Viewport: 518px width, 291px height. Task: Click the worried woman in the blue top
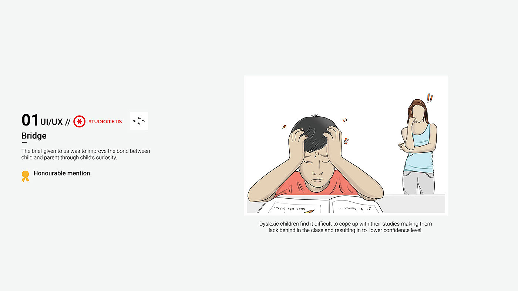coord(418,147)
